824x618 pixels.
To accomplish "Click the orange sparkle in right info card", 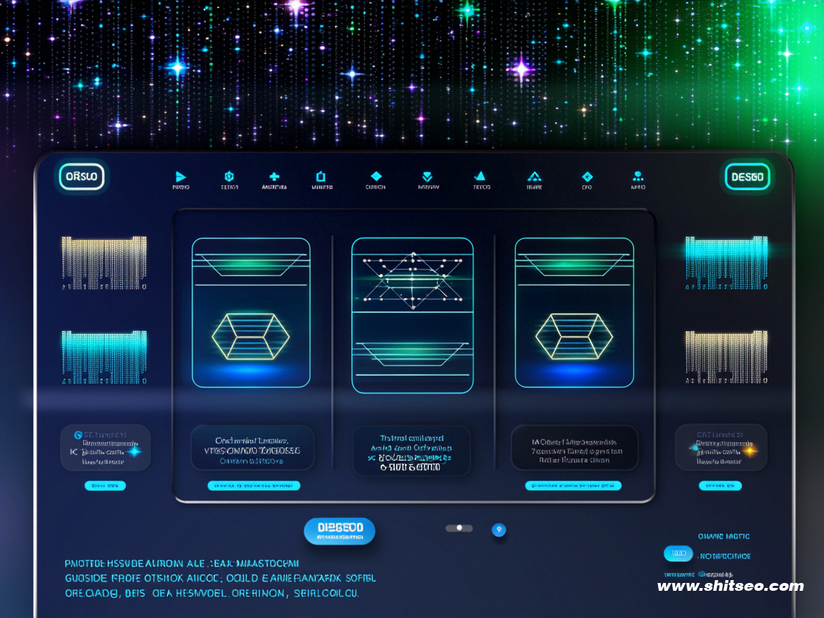I will point(750,451).
